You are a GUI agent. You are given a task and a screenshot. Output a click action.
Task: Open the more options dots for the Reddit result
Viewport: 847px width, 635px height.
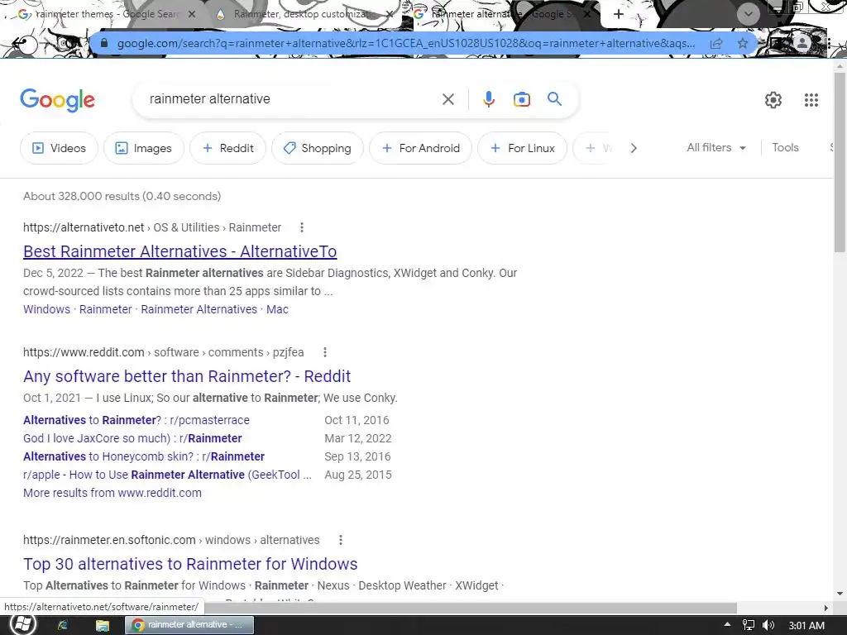pyautogui.click(x=324, y=352)
